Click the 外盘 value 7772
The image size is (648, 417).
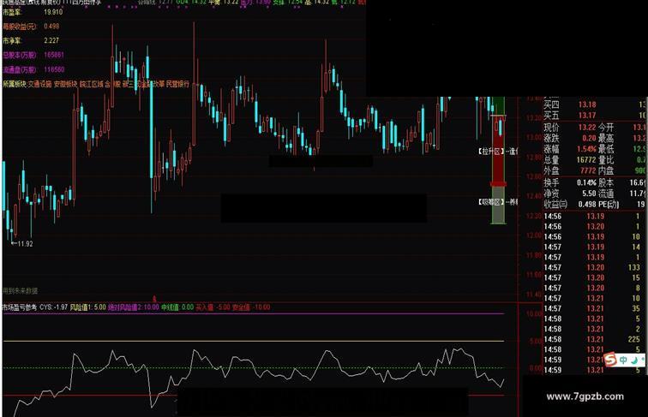coord(588,170)
